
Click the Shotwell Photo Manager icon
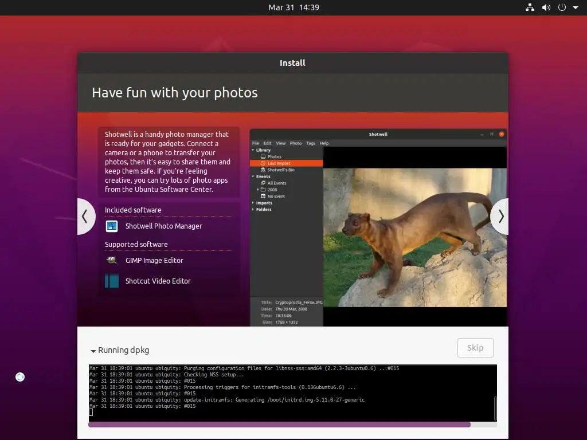pos(112,226)
